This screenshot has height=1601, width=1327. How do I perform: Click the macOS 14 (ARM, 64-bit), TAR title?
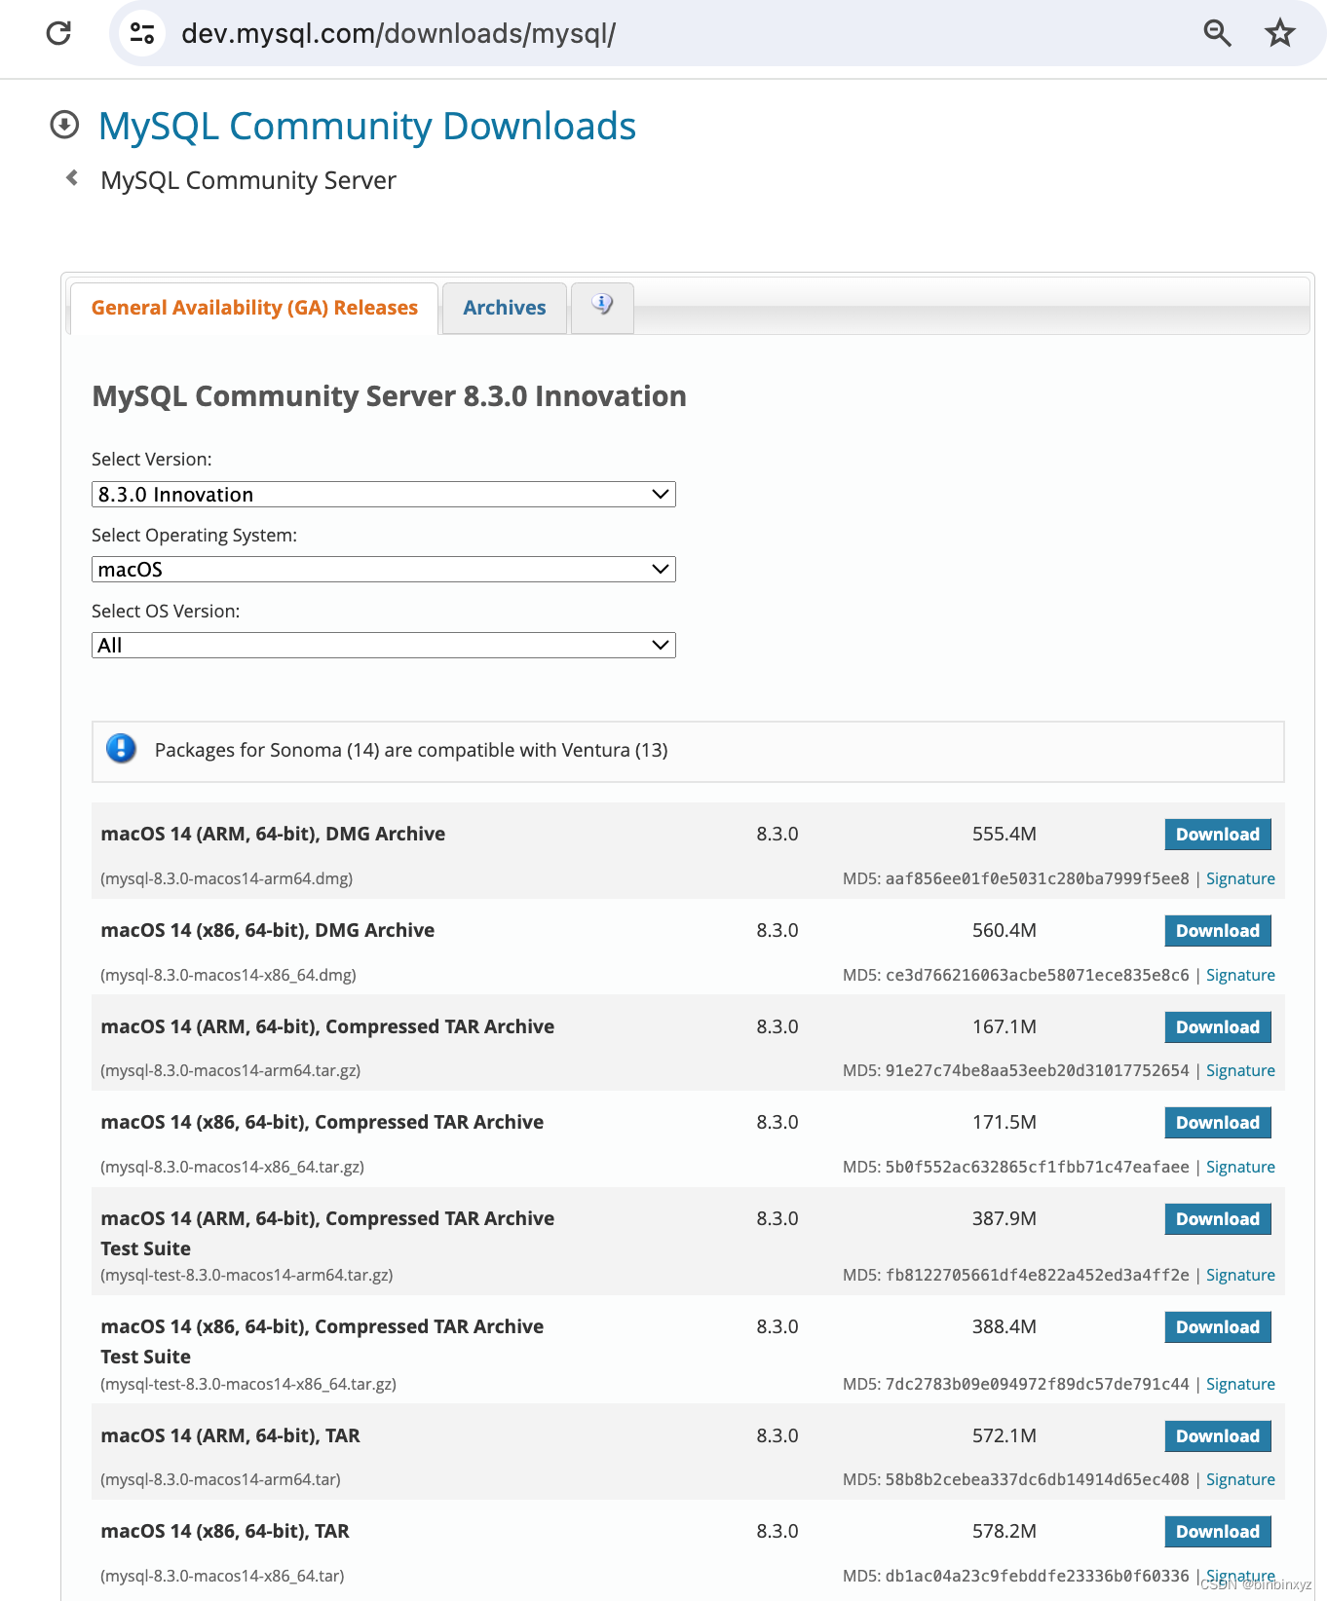(231, 1435)
